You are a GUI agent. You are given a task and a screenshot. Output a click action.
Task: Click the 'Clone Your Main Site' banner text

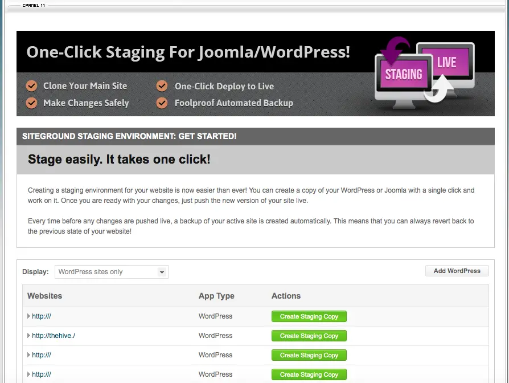click(x=85, y=85)
